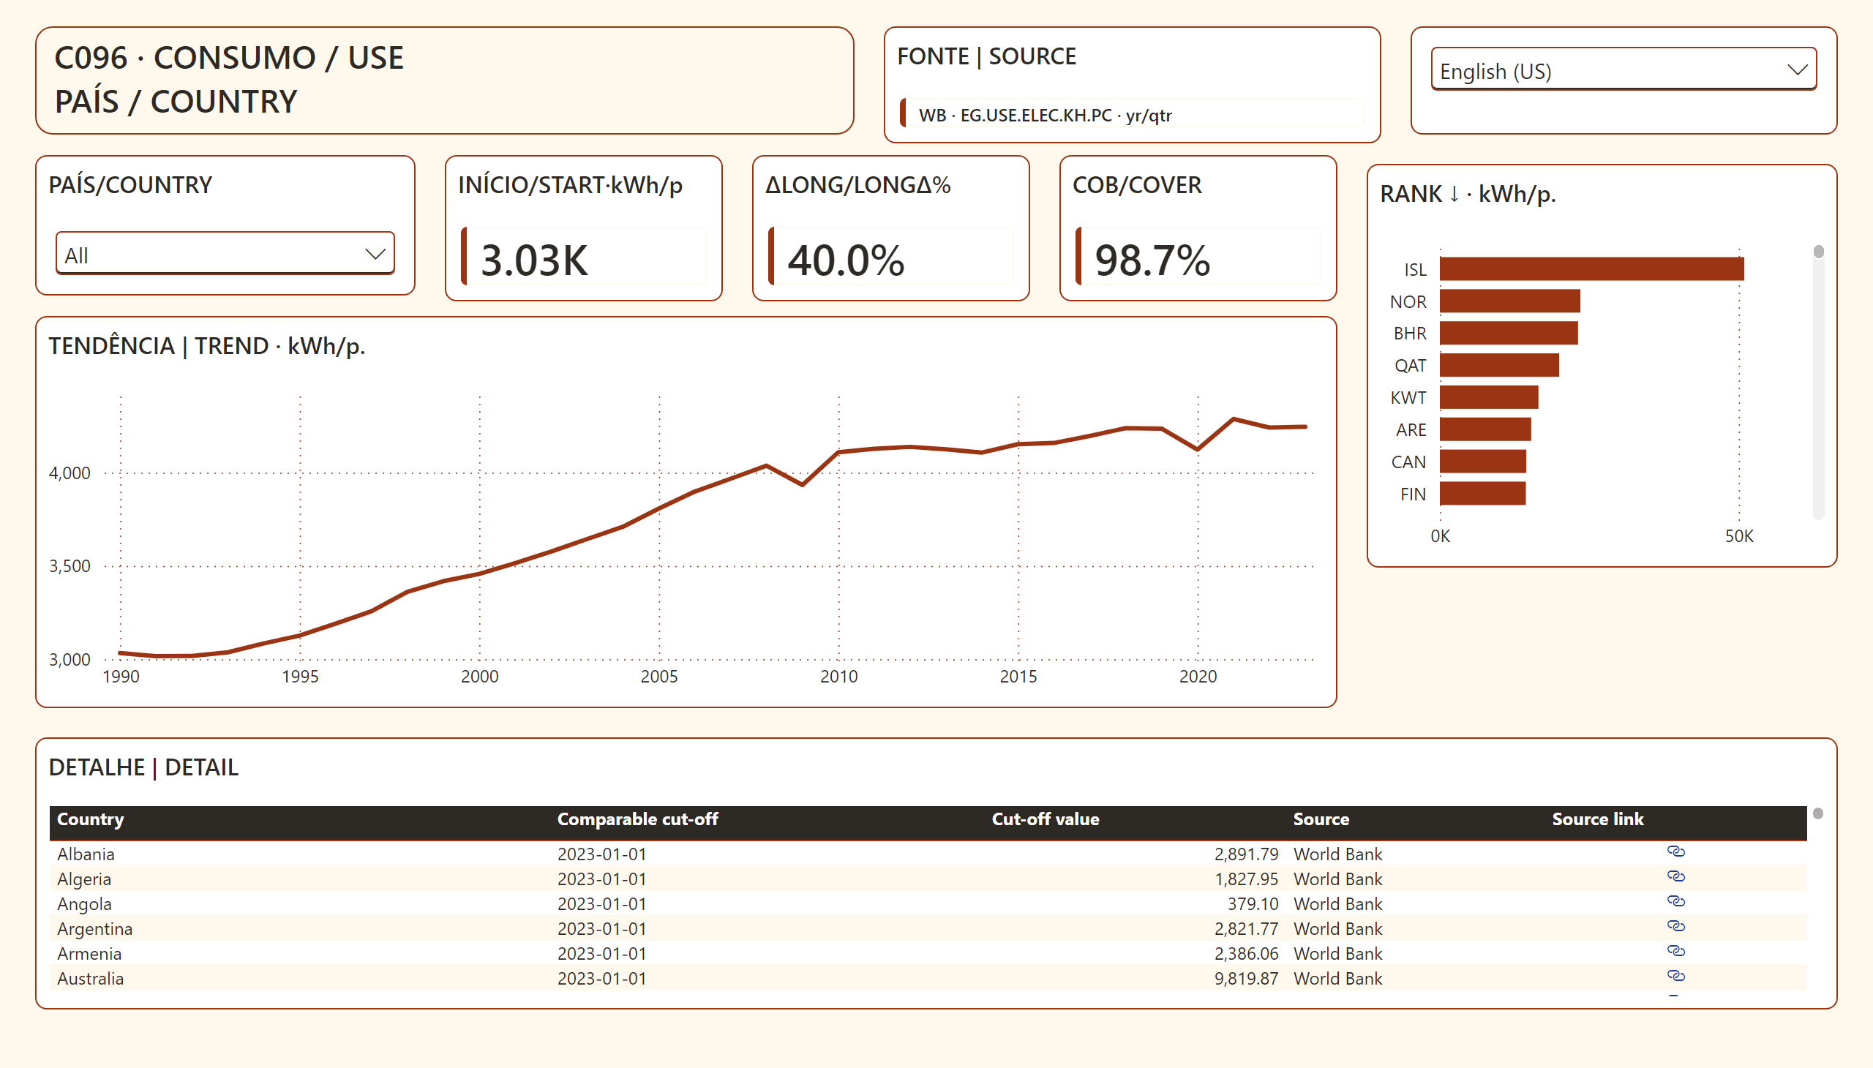The height and width of the screenshot is (1068, 1873).
Task: Click the detail table scrollbar handle
Action: pos(1817,813)
